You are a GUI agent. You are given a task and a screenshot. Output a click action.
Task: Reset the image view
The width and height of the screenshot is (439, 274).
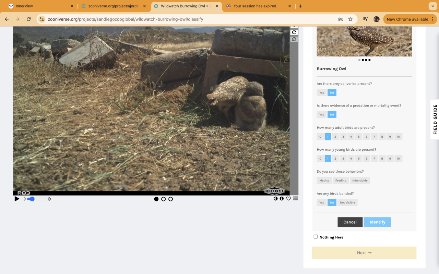(294, 39)
